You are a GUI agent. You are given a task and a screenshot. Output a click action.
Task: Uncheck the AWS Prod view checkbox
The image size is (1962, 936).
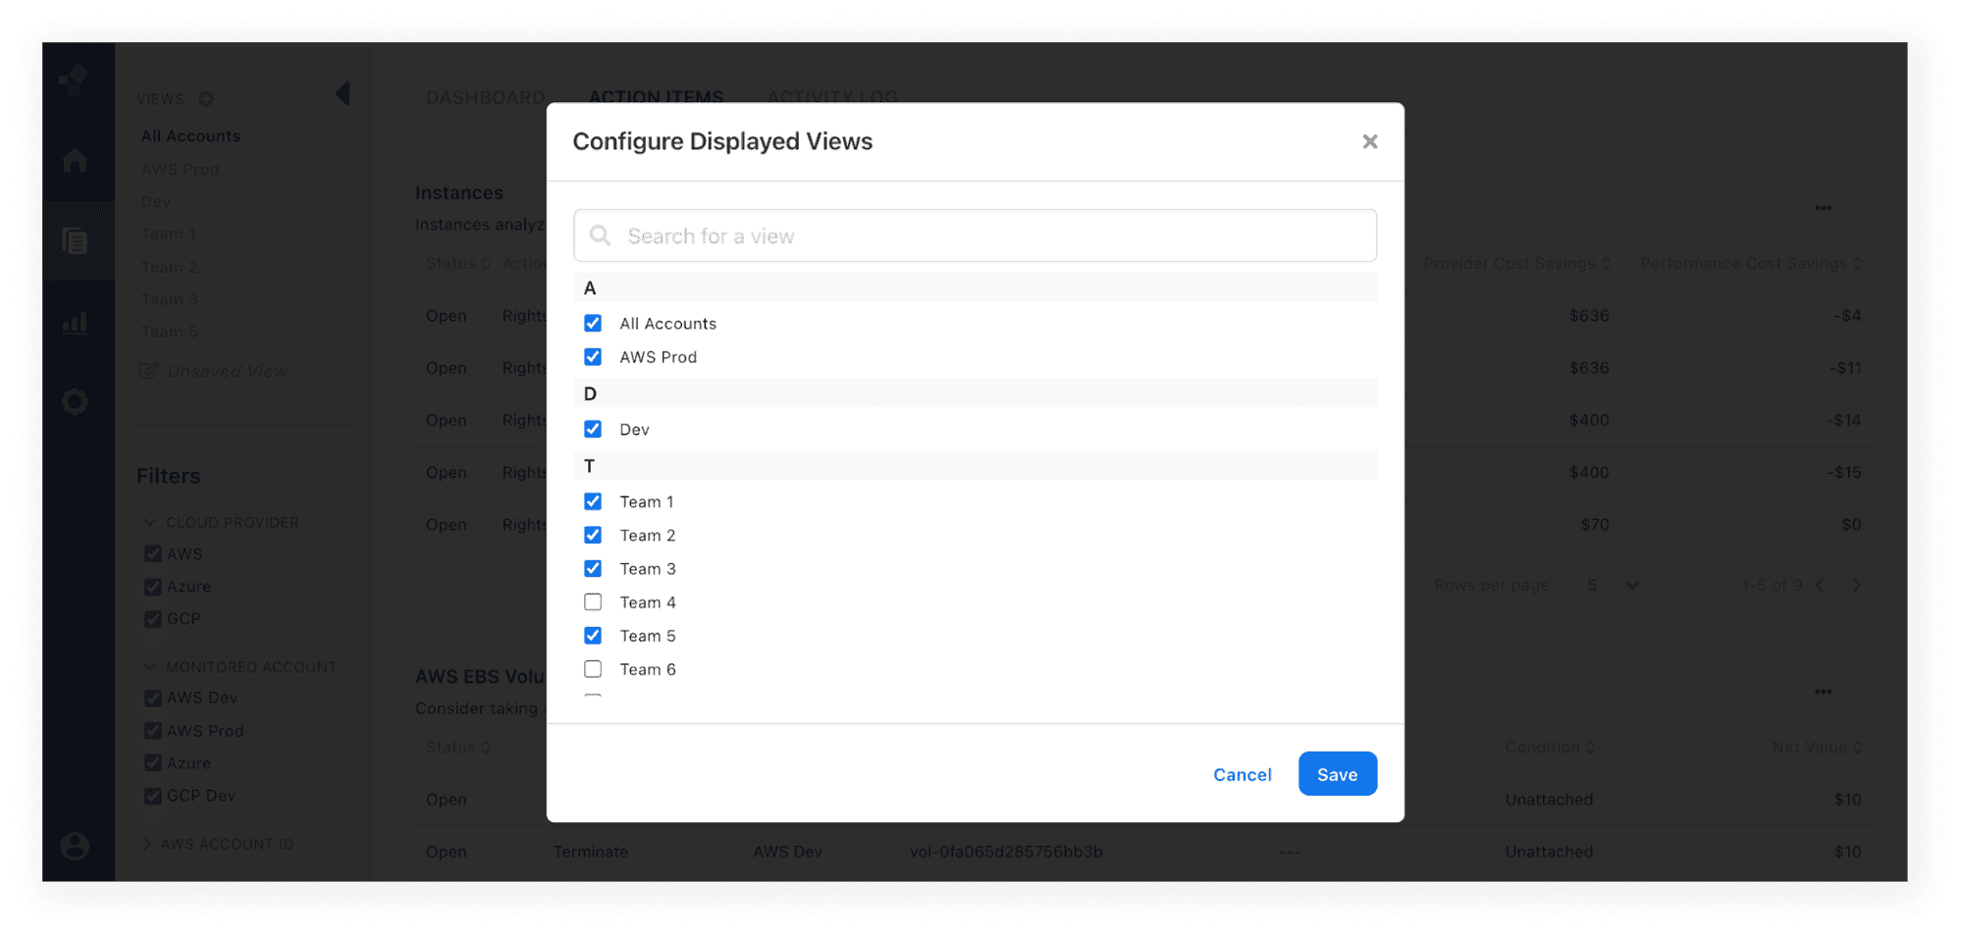pos(593,357)
